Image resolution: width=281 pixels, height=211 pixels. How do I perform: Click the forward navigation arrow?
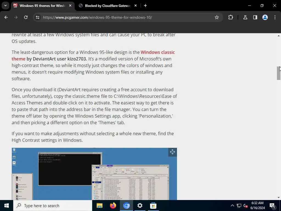coord(16,17)
